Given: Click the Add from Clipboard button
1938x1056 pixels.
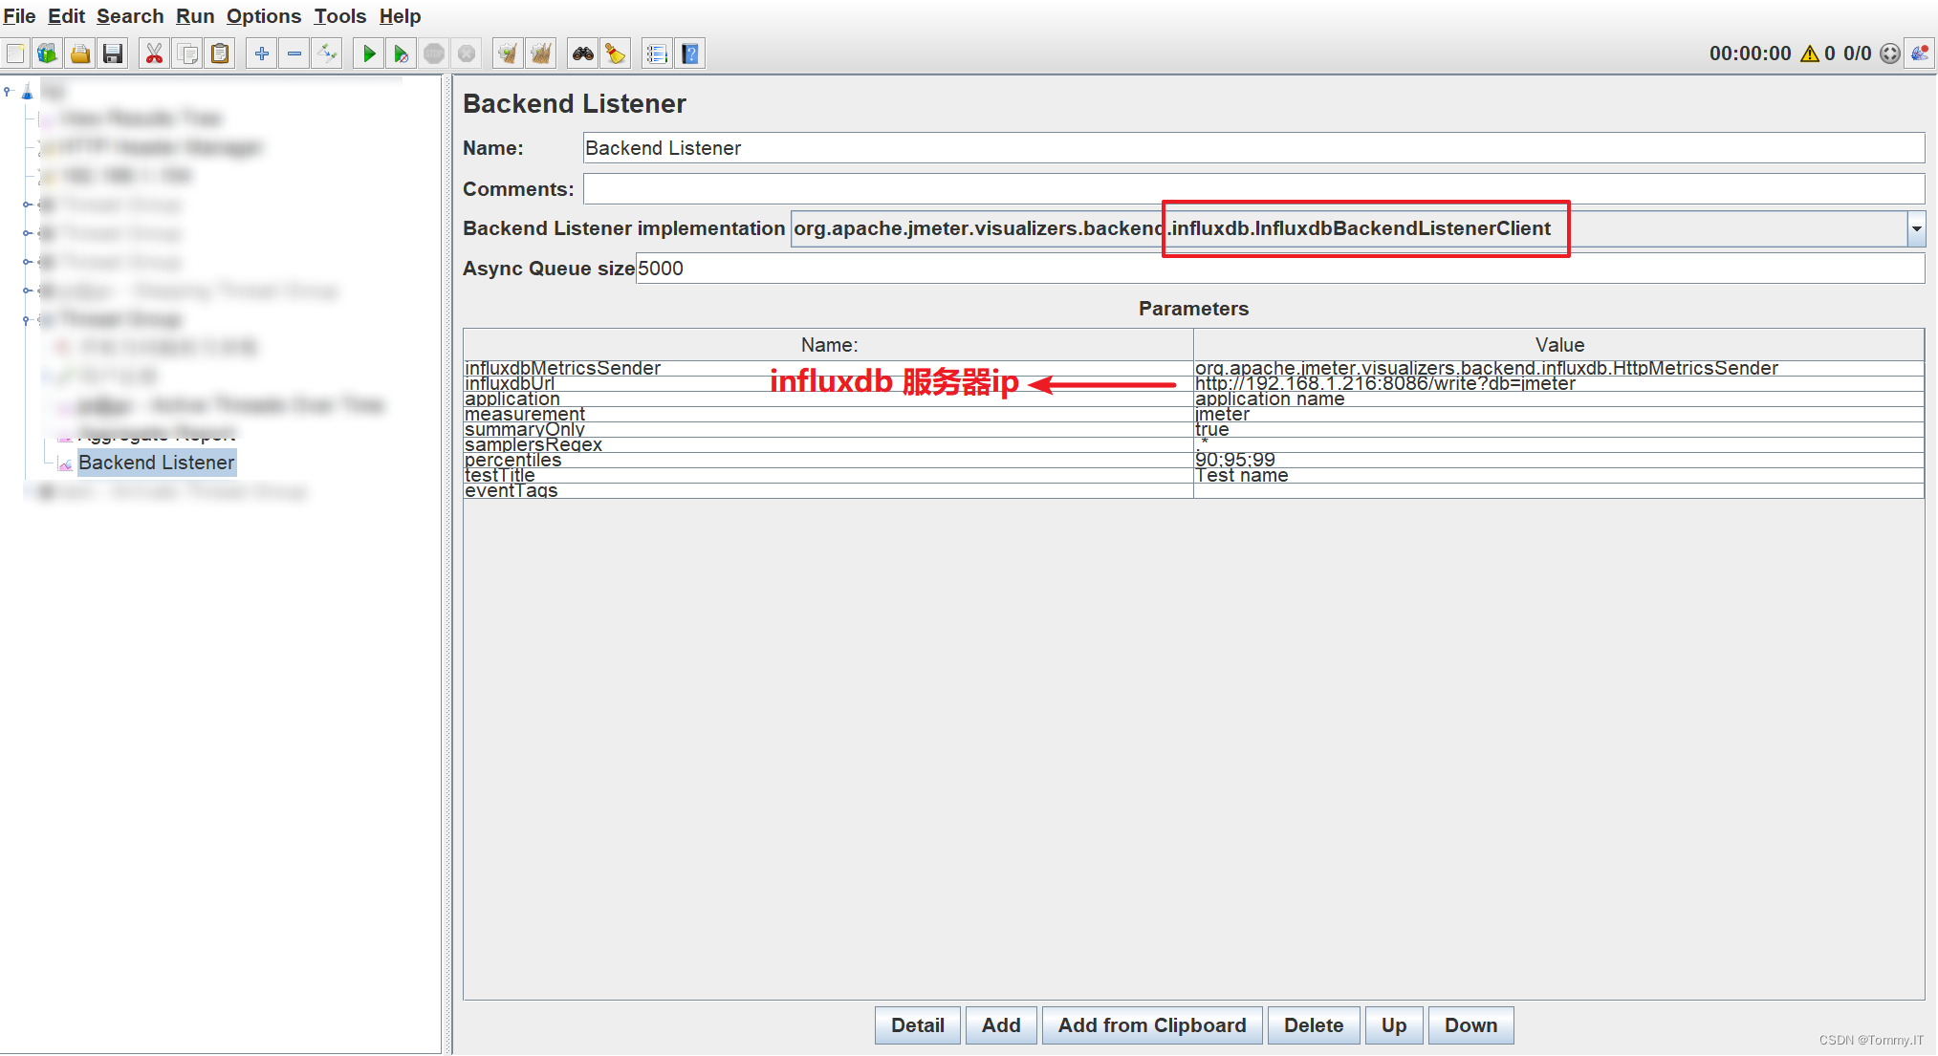Looking at the screenshot, I should click(1151, 1024).
